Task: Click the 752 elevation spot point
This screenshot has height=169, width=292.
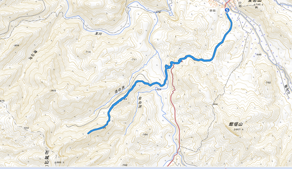Action: tap(265, 83)
